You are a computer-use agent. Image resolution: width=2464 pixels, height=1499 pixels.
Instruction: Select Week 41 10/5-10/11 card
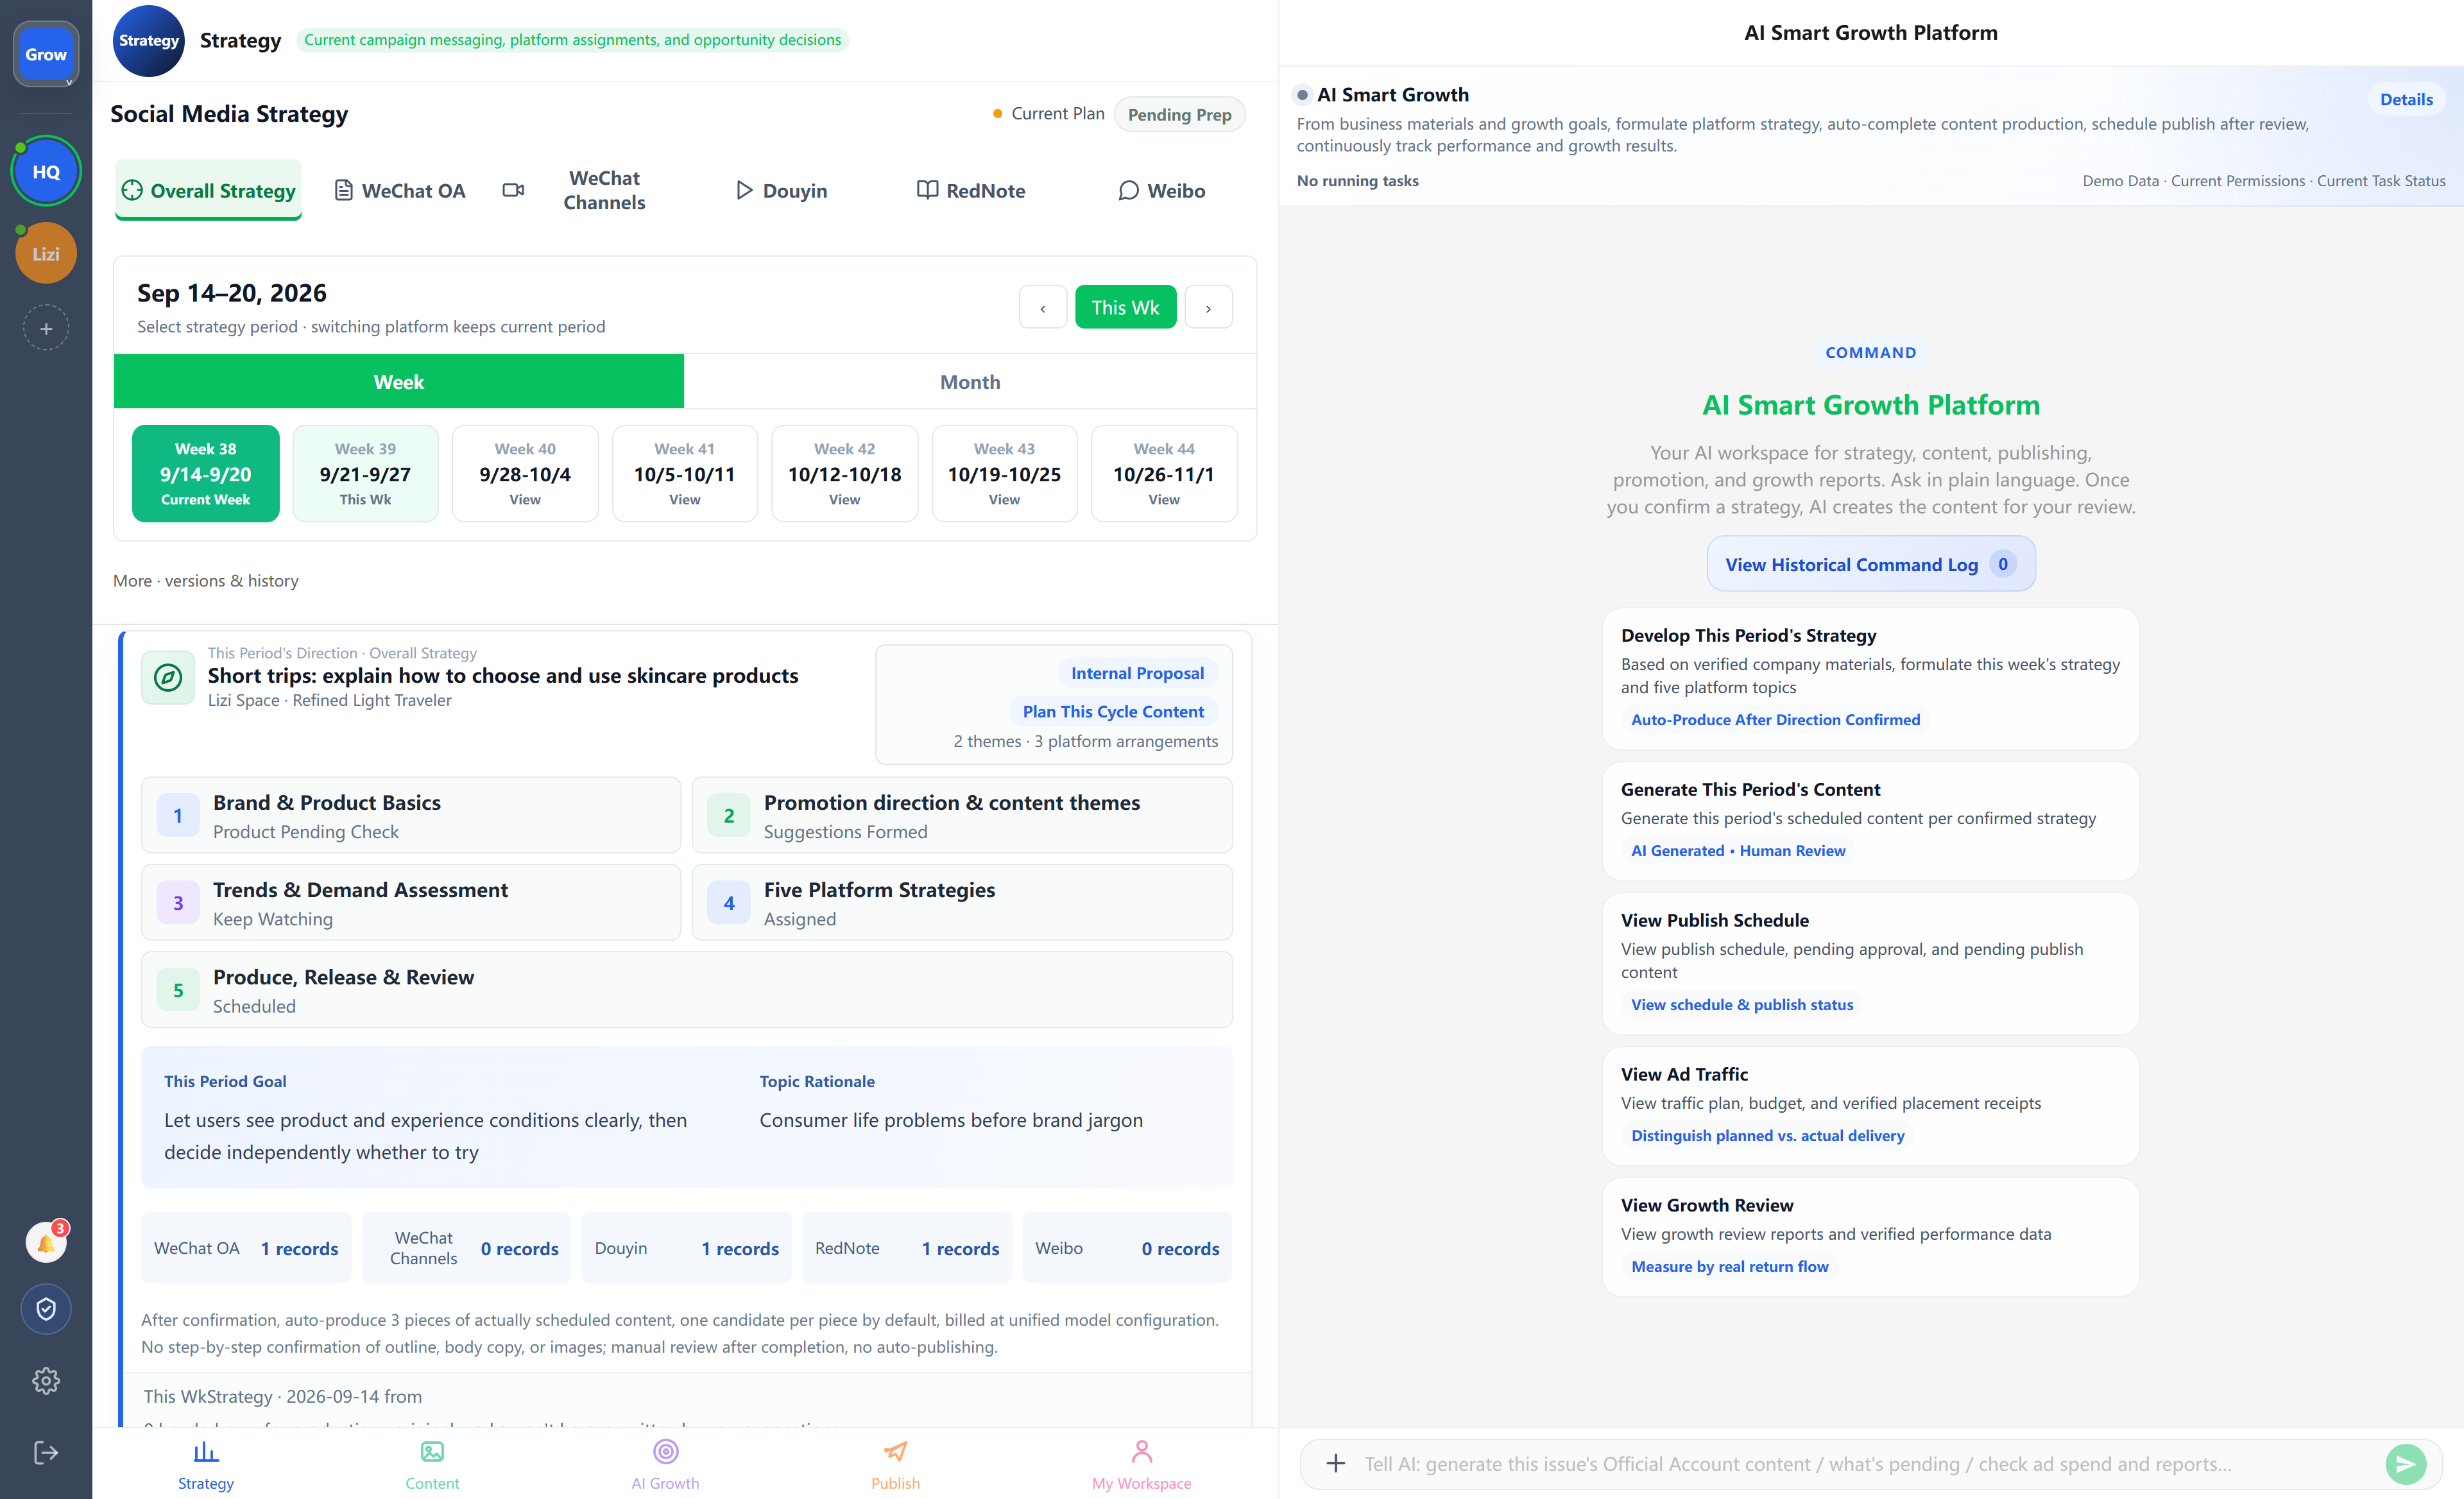685,473
